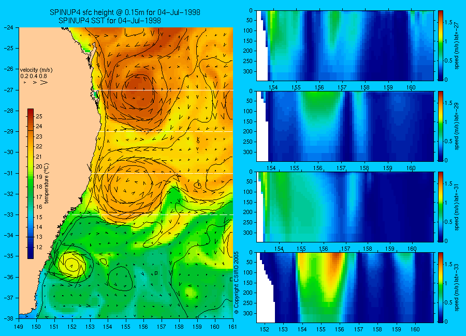The image size is (466, 336).
Task: Click the subtitle "SPINUP4 SST for 04-Jul-1998"
Action: coord(110,21)
